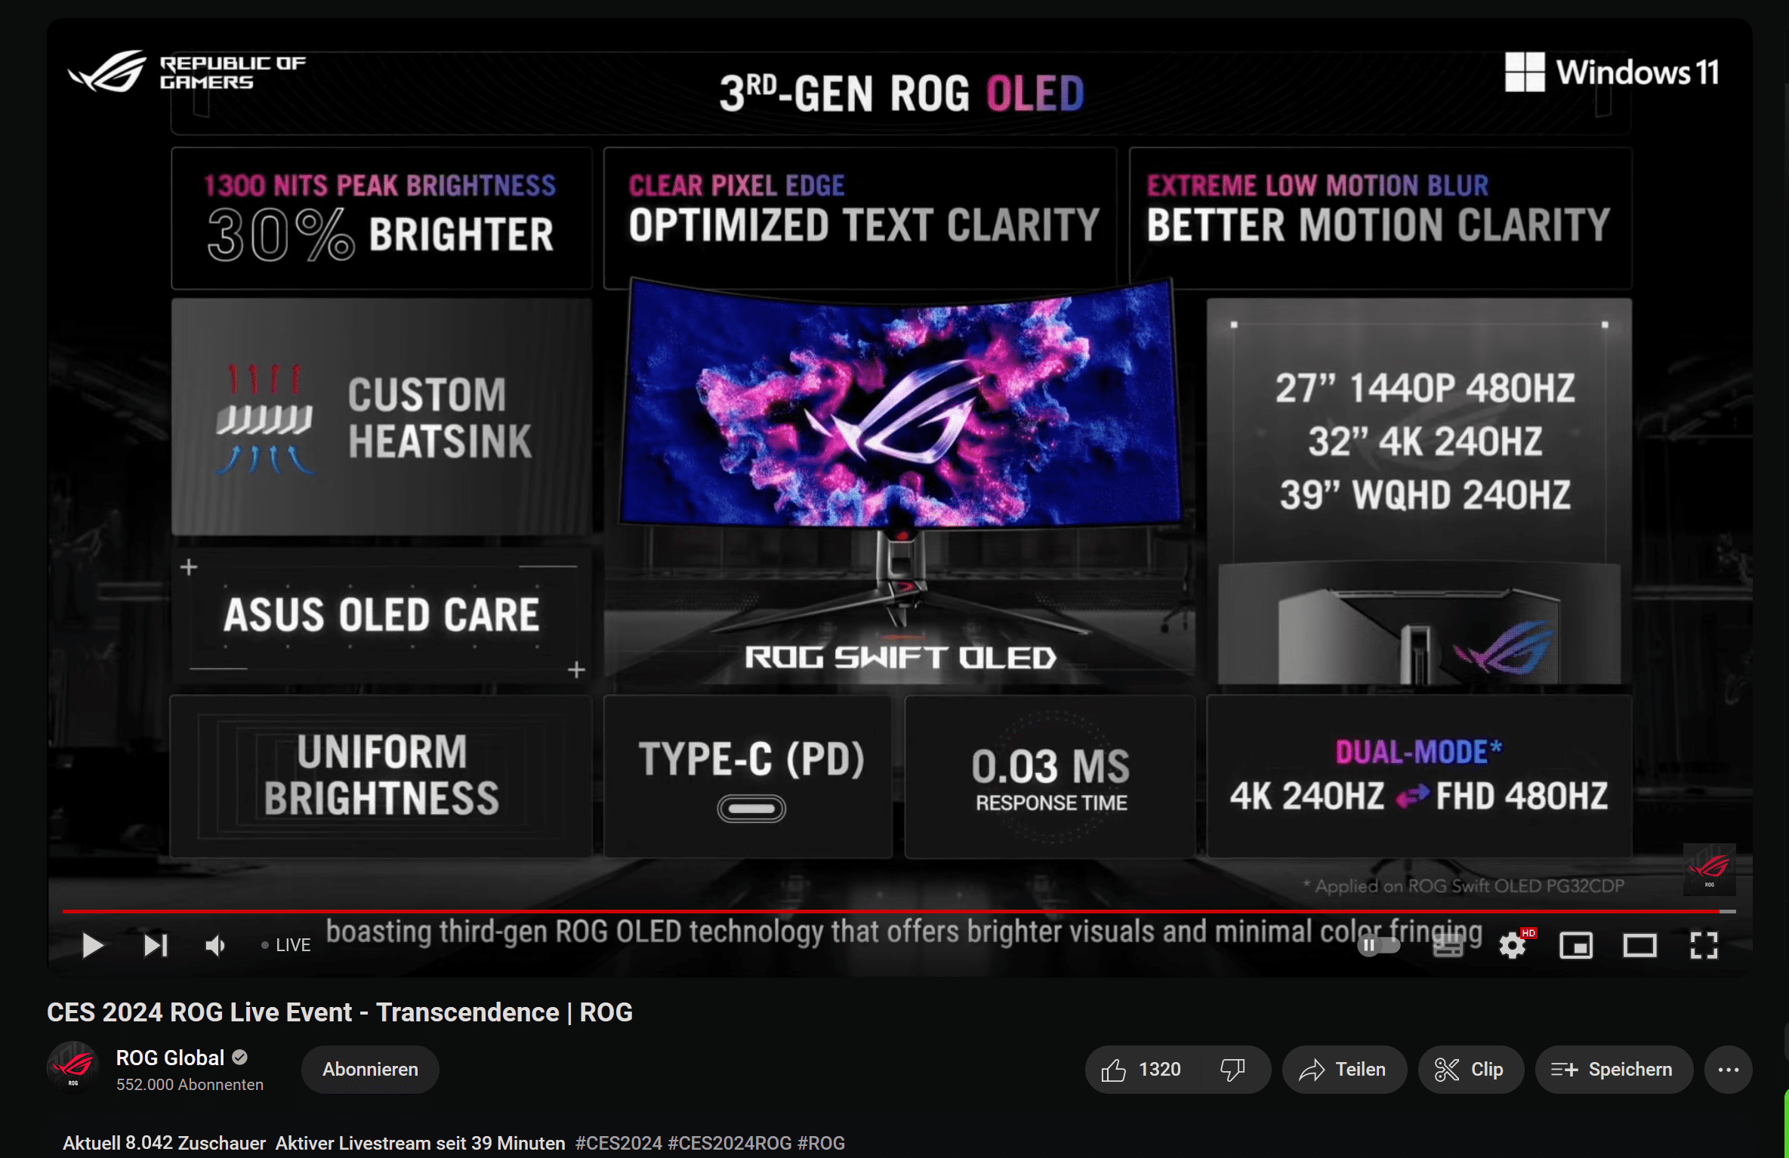
Task: Play the livestream video
Action: (92, 945)
